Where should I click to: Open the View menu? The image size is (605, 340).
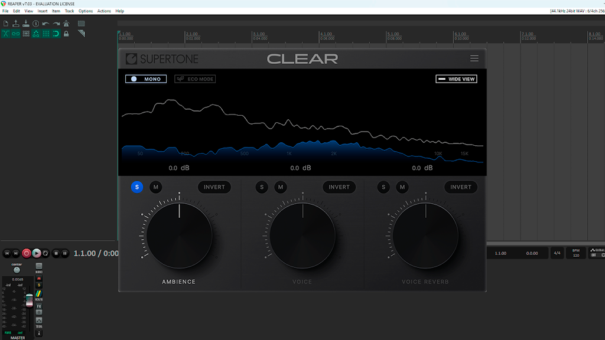[28, 11]
